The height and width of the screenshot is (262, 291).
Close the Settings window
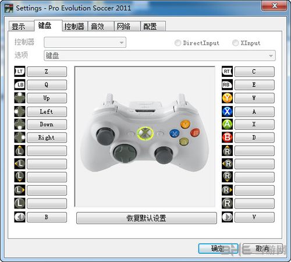click(x=274, y=5)
